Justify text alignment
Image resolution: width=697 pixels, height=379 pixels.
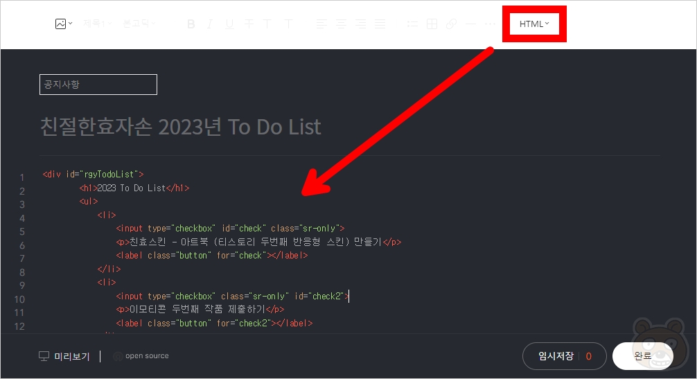[x=380, y=24]
